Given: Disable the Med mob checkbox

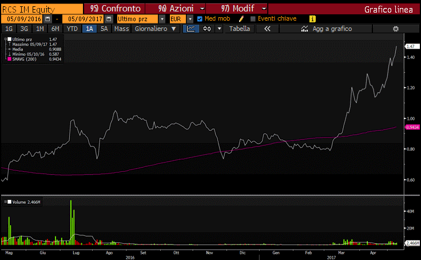Looking at the screenshot, I should click(200, 19).
